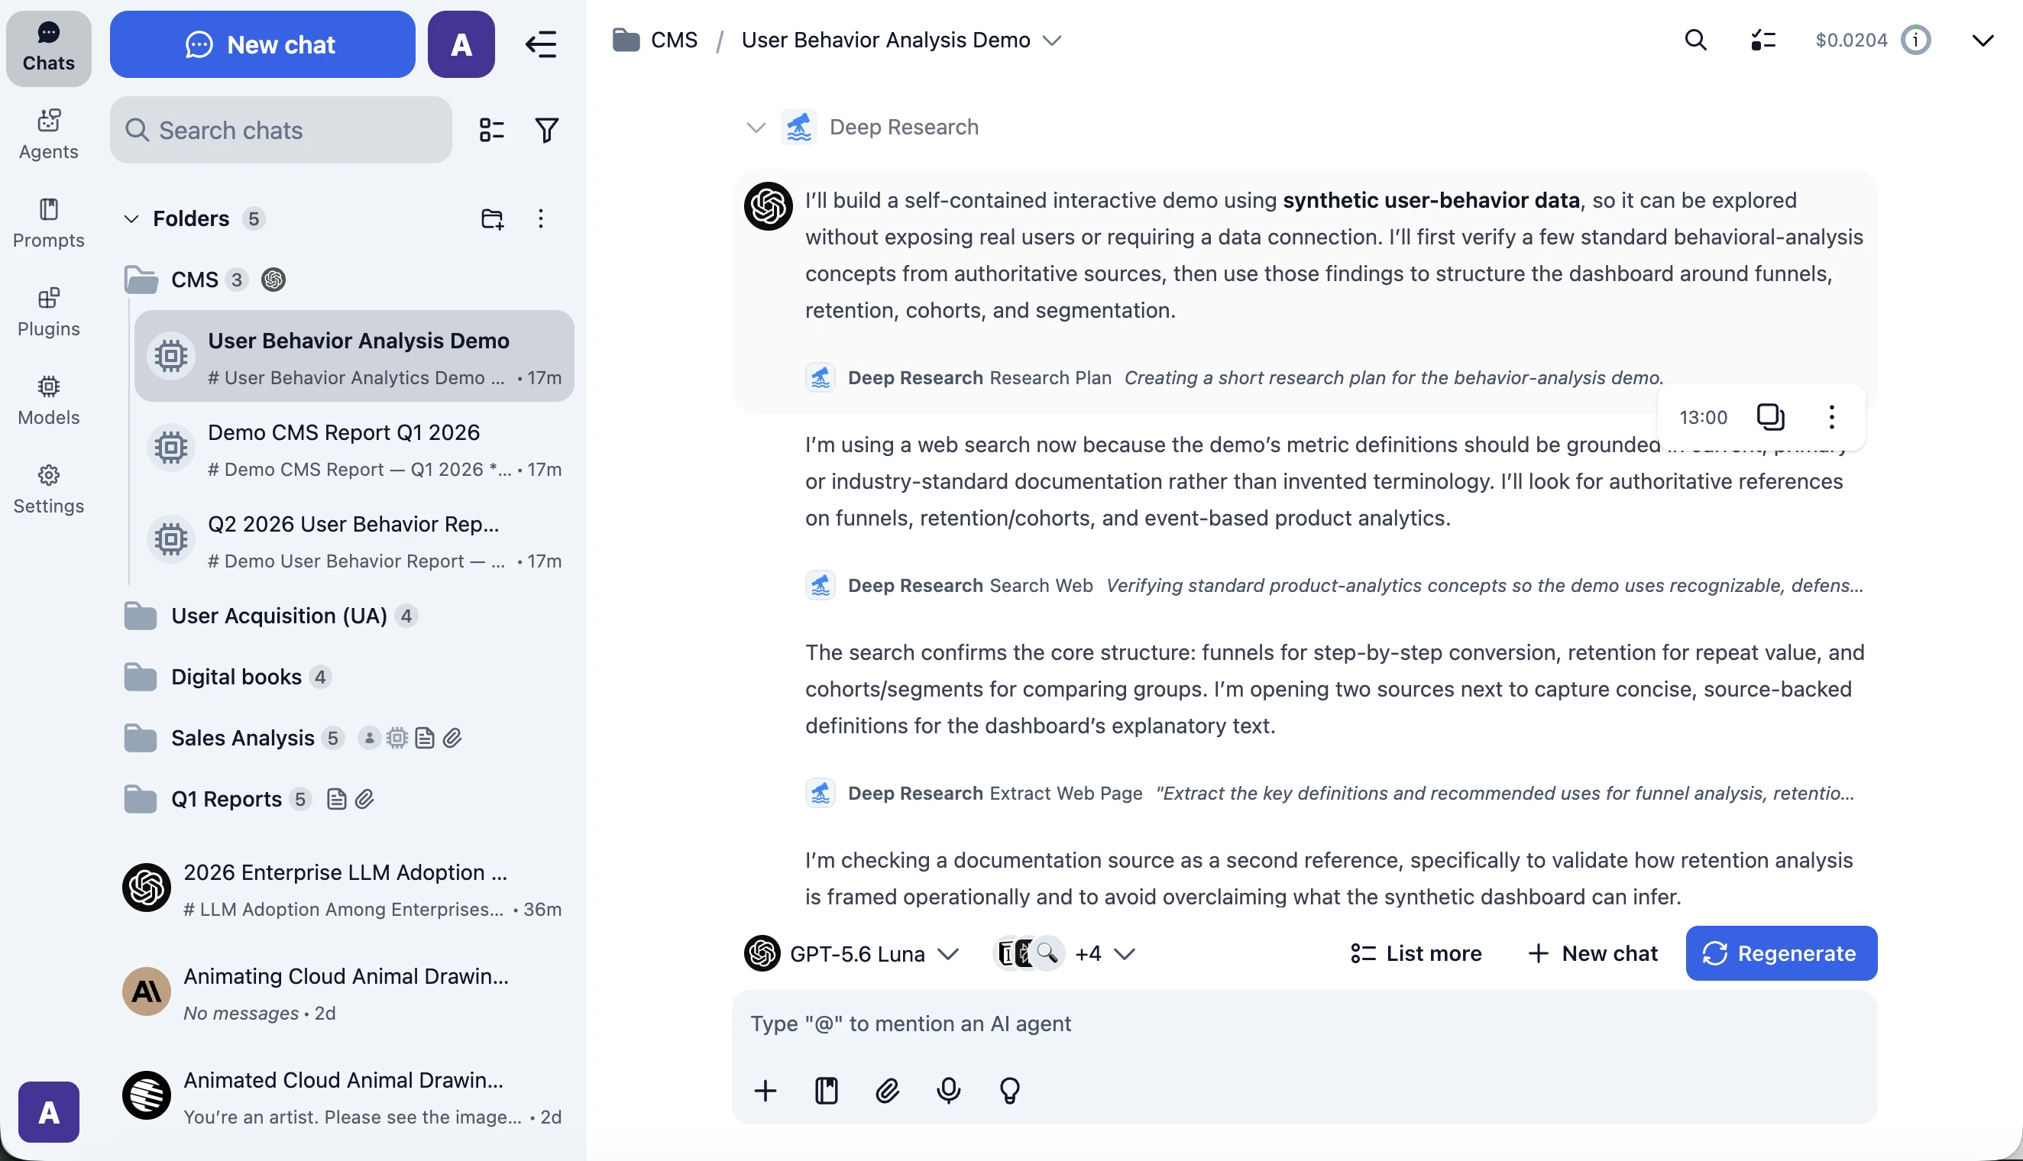This screenshot has width=2023, height=1161.
Task: Open the Plugins sidebar tab
Action: click(49, 312)
